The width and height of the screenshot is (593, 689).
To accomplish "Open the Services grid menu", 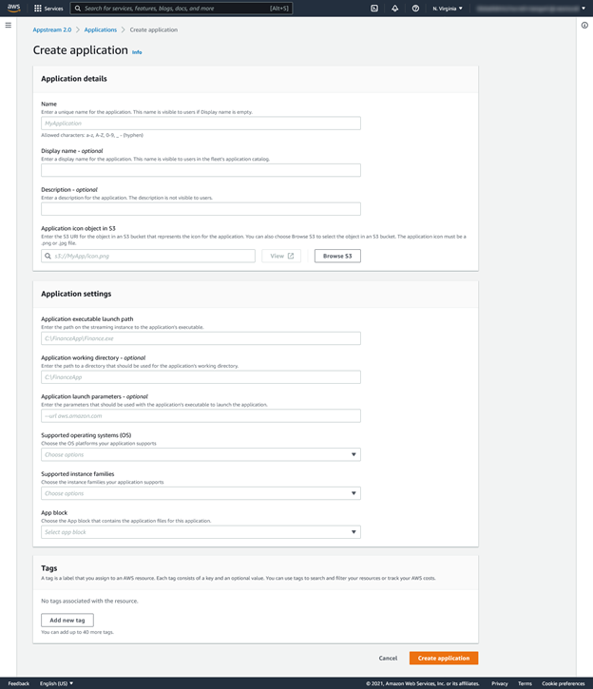I will pyautogui.click(x=48, y=9).
